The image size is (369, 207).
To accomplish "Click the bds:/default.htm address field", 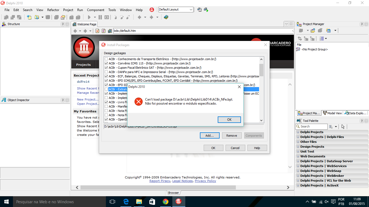I will (203, 31).
